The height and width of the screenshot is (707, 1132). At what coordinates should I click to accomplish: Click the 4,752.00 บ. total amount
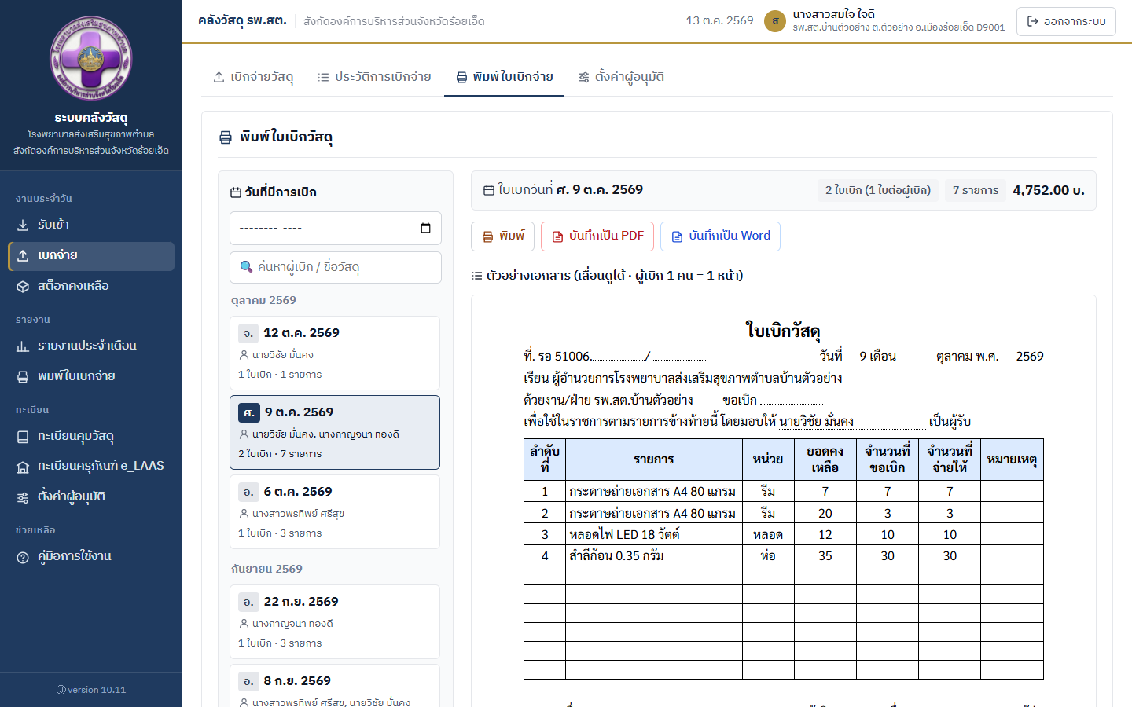coord(1049,190)
